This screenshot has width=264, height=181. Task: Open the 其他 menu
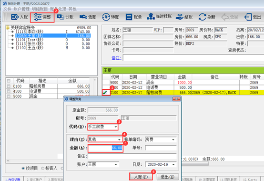pos(72,9)
